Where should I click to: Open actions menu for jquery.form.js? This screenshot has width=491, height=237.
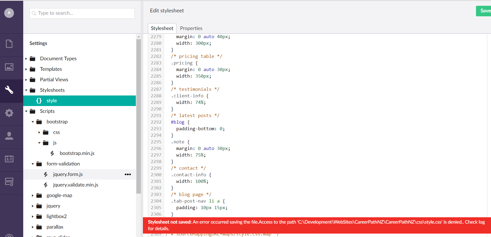point(128,174)
